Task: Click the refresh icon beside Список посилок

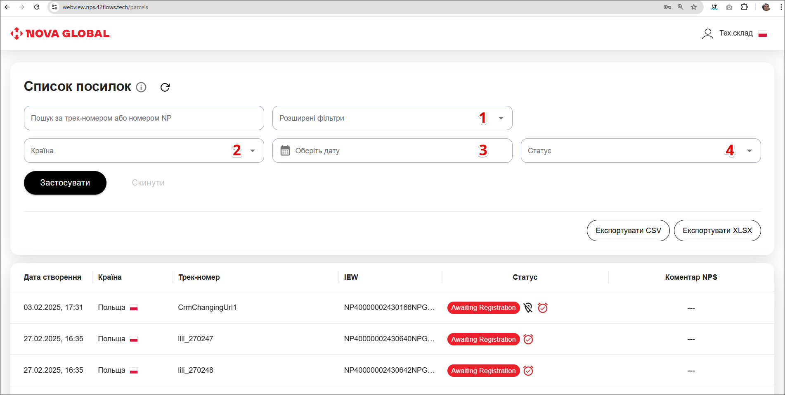Action: coord(165,87)
